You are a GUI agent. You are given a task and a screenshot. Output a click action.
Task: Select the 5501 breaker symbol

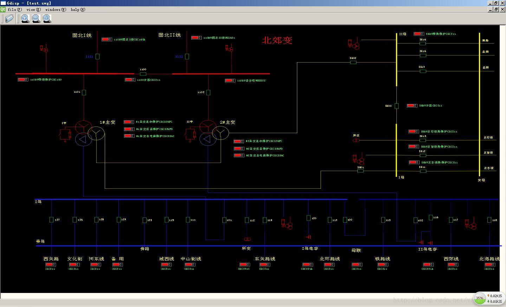pyautogui.click(x=361, y=171)
